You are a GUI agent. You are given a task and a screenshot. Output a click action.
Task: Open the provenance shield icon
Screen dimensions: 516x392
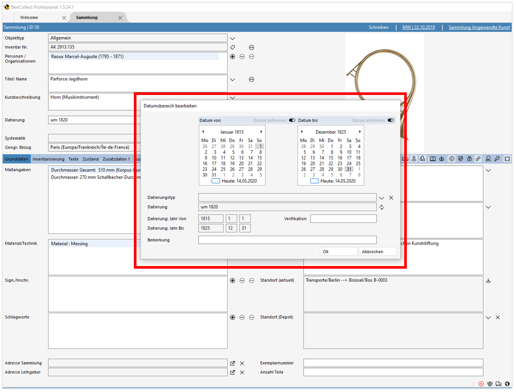tap(460, 158)
